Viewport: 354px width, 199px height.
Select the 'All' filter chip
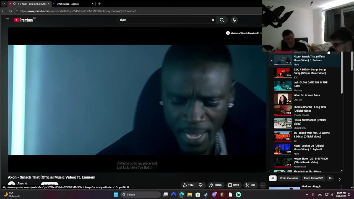[x=273, y=178]
